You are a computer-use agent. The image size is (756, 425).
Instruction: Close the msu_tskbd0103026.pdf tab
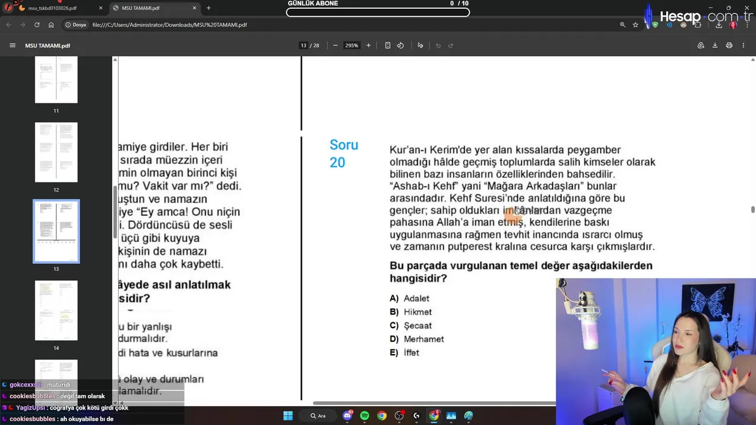[100, 8]
